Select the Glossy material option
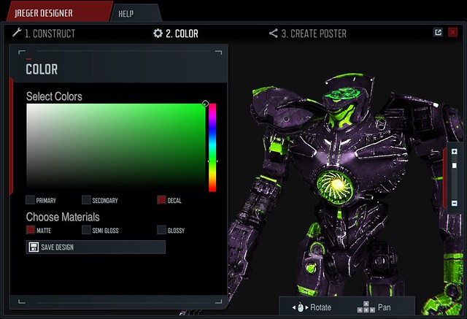Screen dimensions: 467x319 pyautogui.click(x=161, y=230)
